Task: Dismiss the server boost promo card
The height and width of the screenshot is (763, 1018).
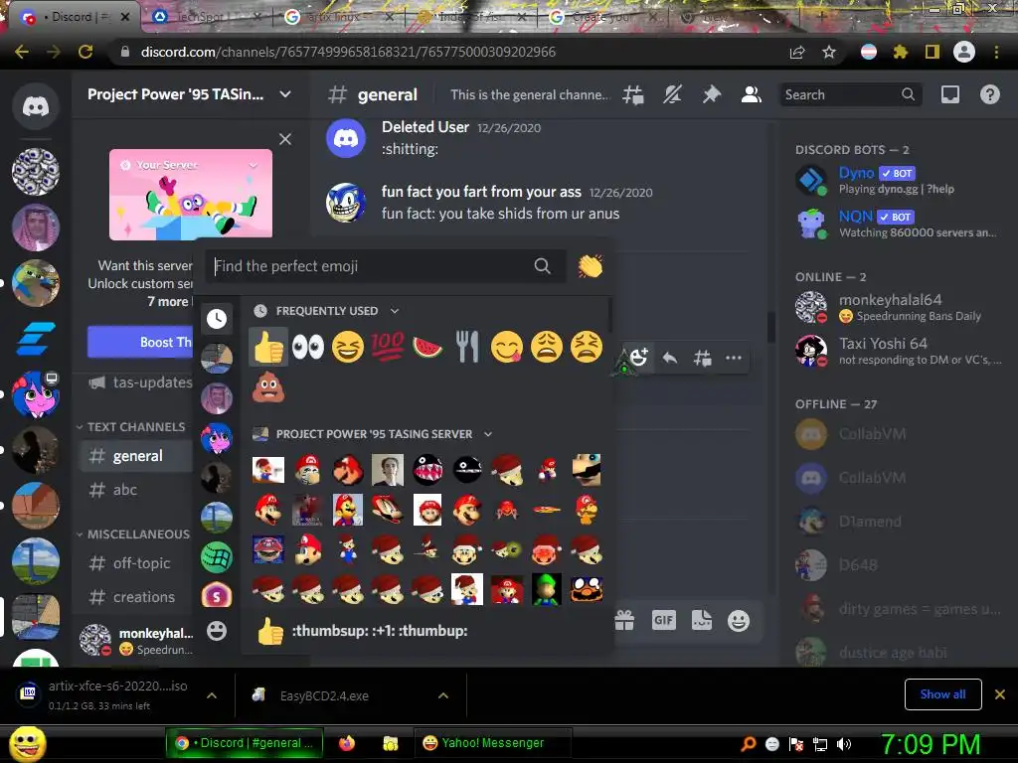Action: 285,139
